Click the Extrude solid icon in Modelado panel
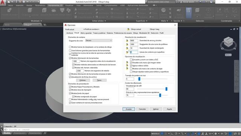The width and height of the screenshot is (241, 136). 44,10
